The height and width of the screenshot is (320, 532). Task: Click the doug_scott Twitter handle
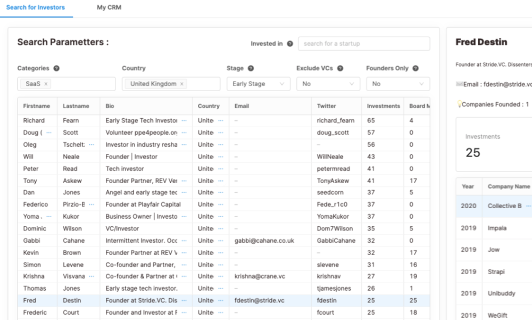click(332, 133)
